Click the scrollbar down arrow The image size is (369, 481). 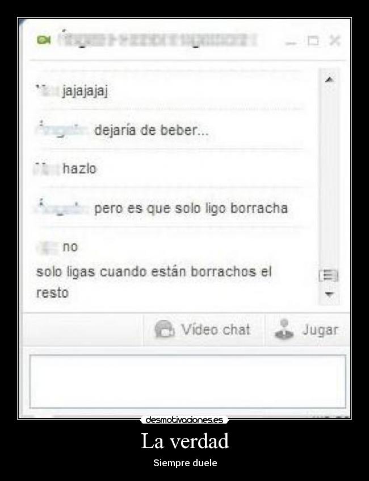click(x=329, y=295)
